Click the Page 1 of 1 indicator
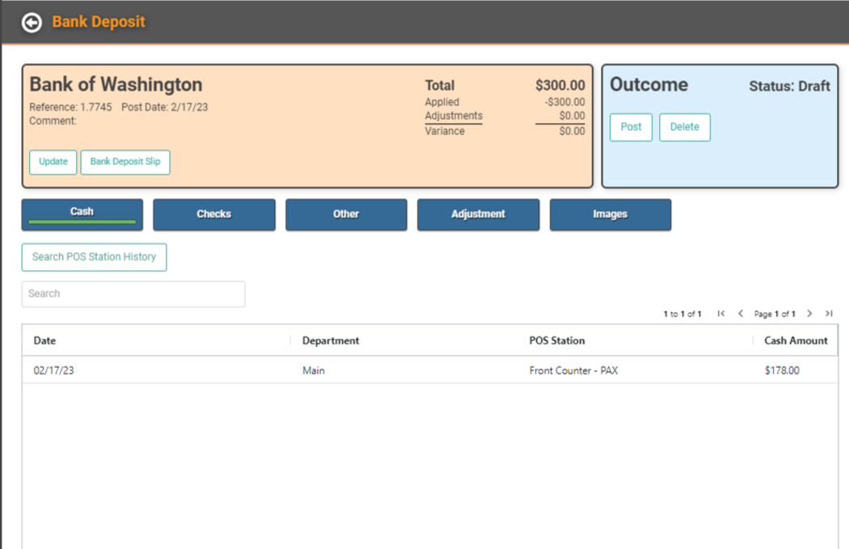 point(775,314)
